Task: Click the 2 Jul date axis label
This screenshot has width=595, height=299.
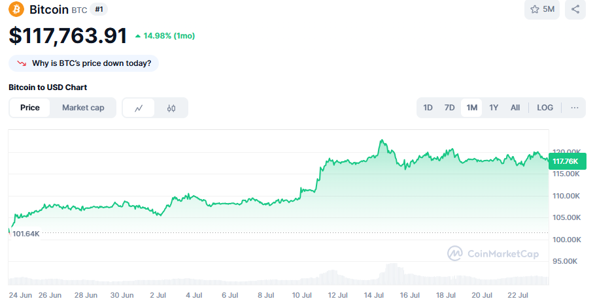Action: (x=158, y=295)
